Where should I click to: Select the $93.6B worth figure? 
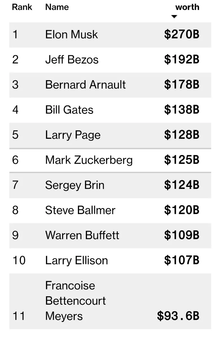point(178,316)
